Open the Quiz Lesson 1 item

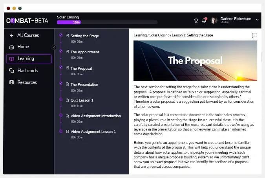pos(82,100)
